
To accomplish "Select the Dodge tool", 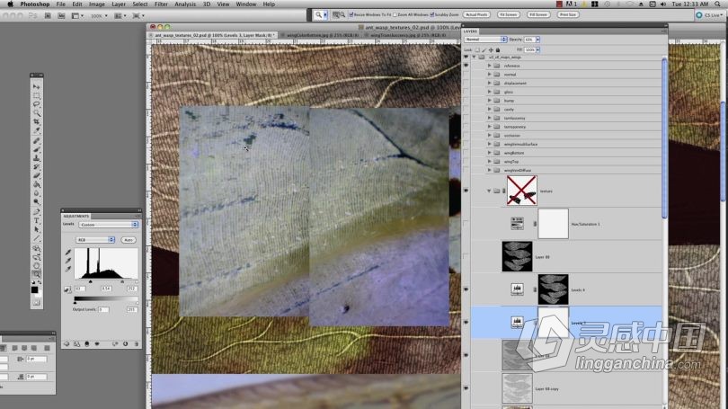I will (x=36, y=202).
